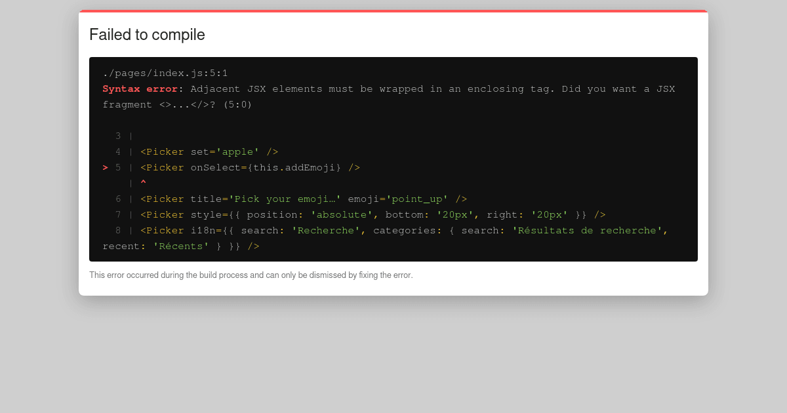The image size is (787, 413).
Task: Click the build process error footer note
Action: point(251,275)
